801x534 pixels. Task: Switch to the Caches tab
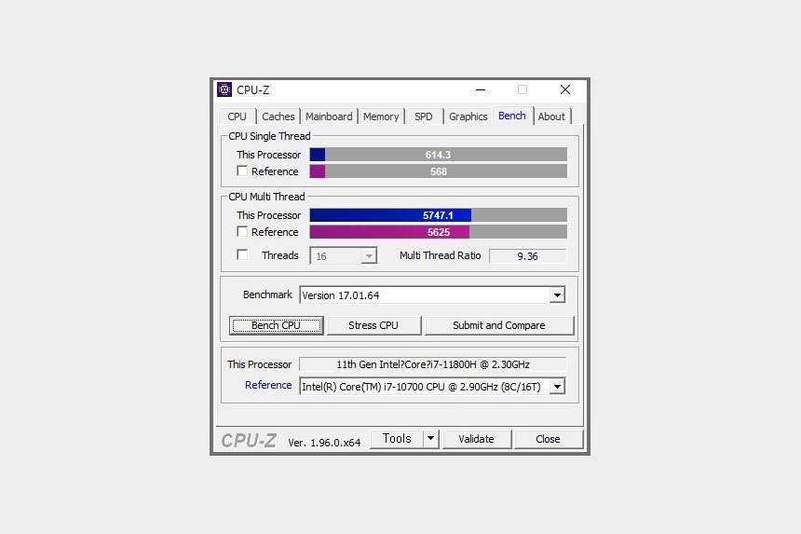tap(278, 116)
